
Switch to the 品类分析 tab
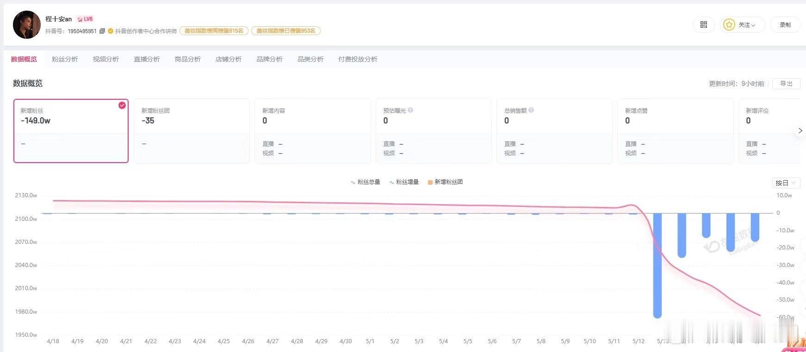pyautogui.click(x=310, y=59)
